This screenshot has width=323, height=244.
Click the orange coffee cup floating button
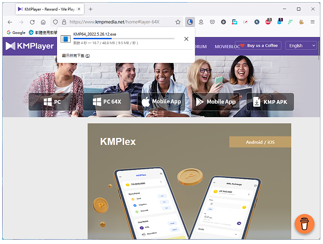(304, 224)
